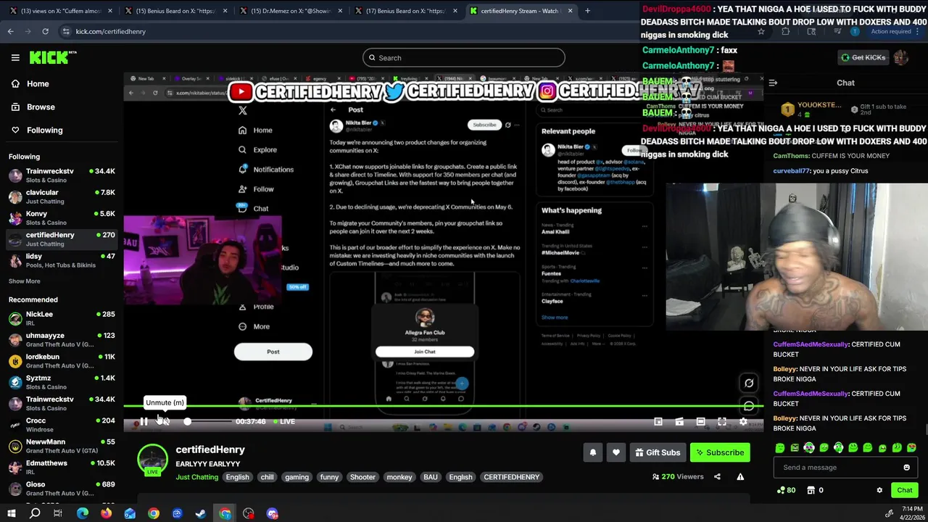Adjust the player volume slider
The width and height of the screenshot is (928, 522).
[207, 421]
